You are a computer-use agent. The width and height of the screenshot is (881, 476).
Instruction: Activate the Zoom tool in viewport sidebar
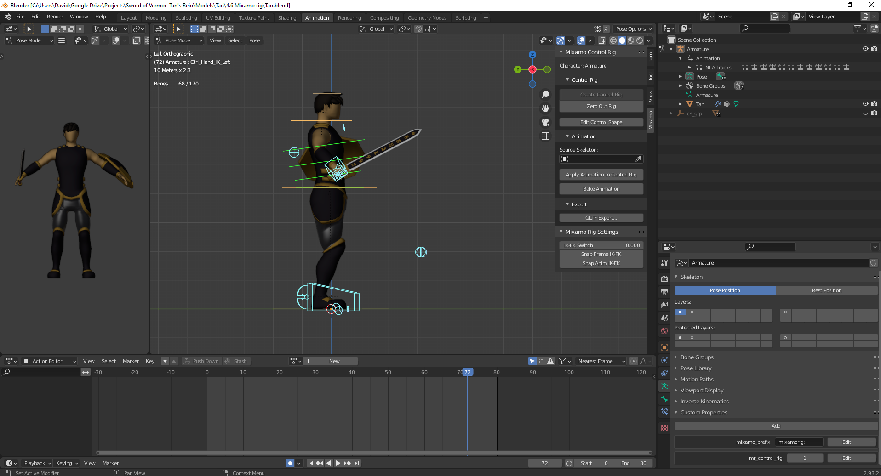tap(545, 95)
